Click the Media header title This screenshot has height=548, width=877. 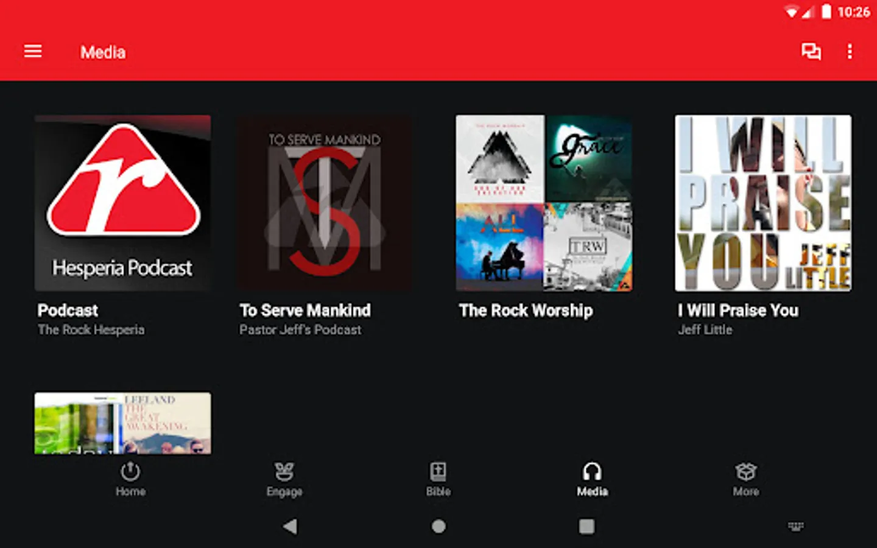103,52
